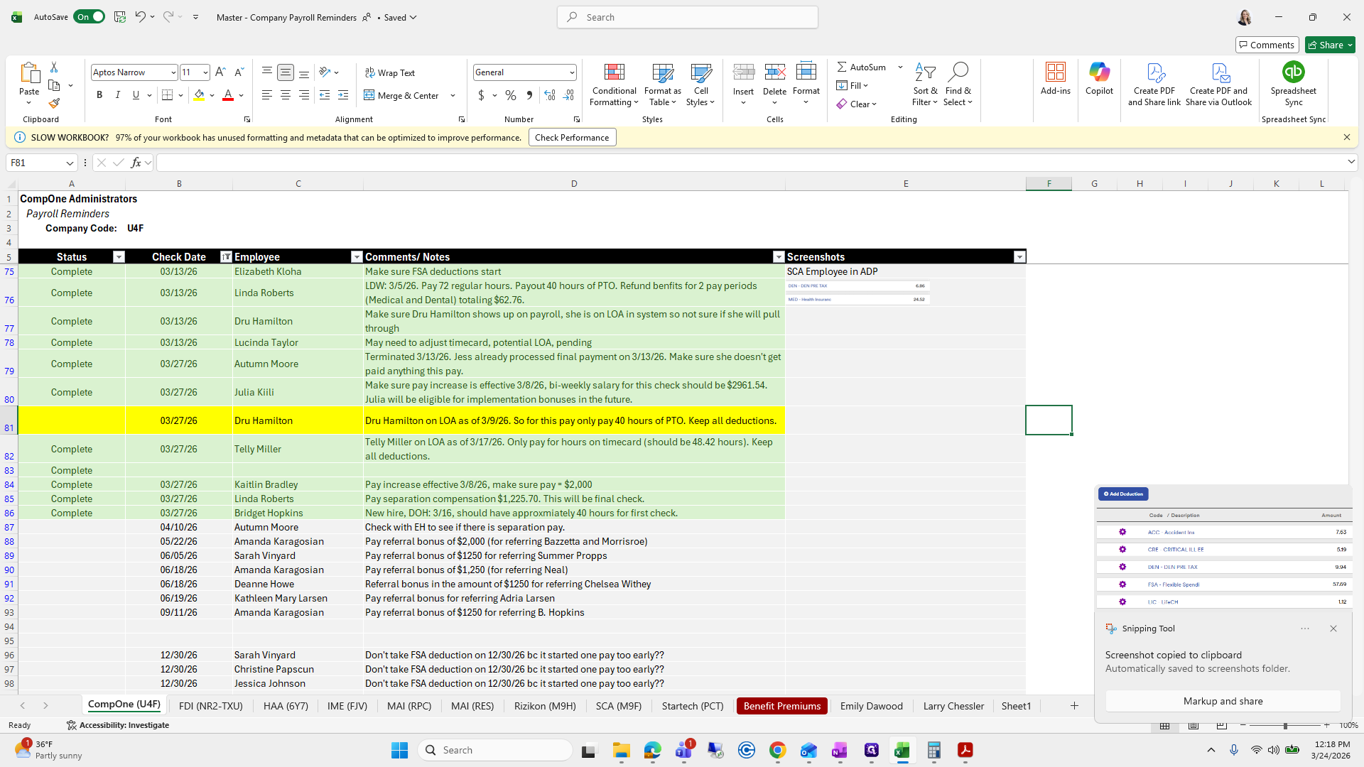Image resolution: width=1364 pixels, height=767 pixels.
Task: Toggle Underline formatting
Action: (135, 94)
